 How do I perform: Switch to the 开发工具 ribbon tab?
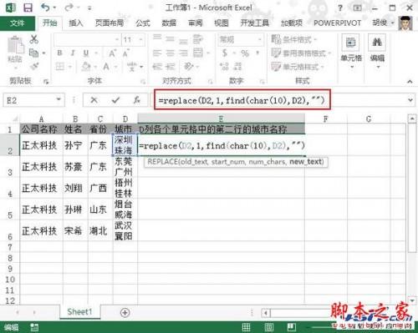[x=254, y=23]
